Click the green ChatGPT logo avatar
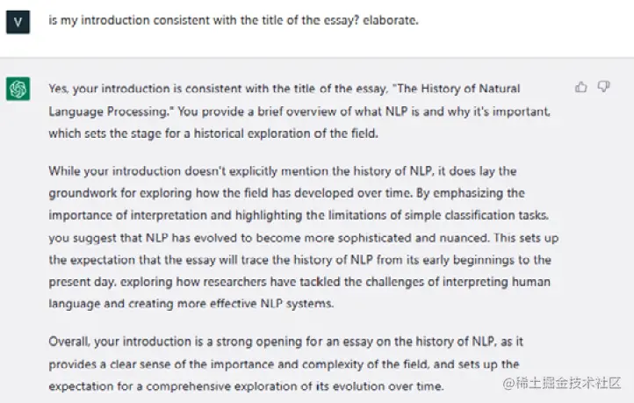This screenshot has height=403, width=634. click(x=18, y=89)
